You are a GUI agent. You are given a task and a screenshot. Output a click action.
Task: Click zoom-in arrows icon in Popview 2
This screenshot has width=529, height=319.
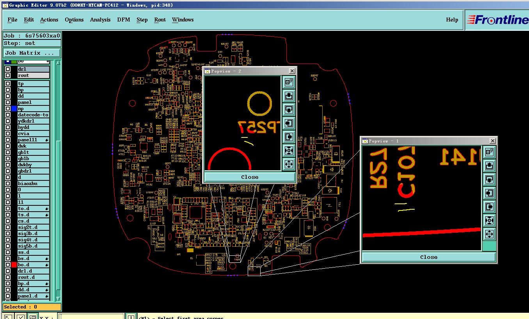point(289,151)
